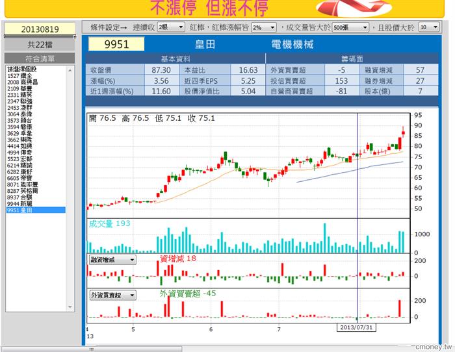
Task: Click the 近1週漲幅(%) value 11.60
Action: coord(161,91)
